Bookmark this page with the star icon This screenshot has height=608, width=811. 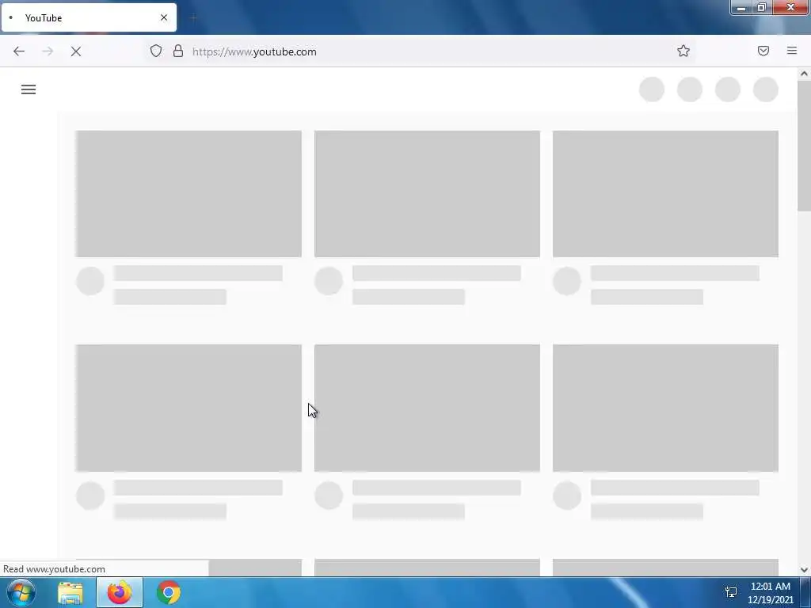pos(683,51)
